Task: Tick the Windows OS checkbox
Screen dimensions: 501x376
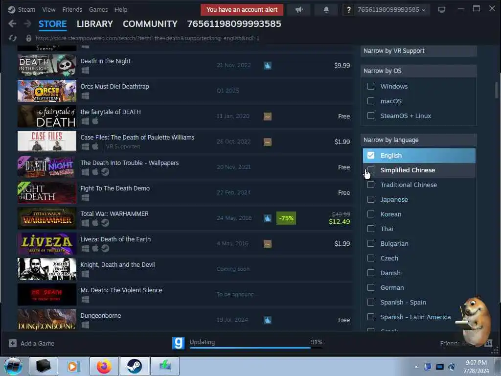Action: pos(371,86)
